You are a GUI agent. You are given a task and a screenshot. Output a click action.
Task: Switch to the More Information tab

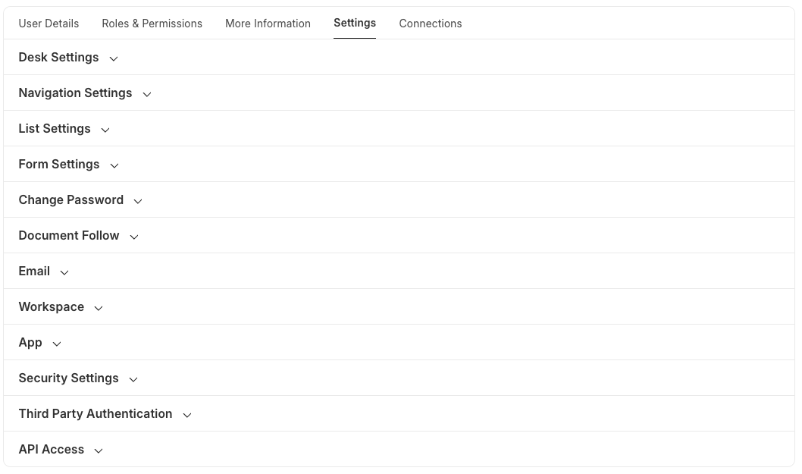tap(268, 24)
